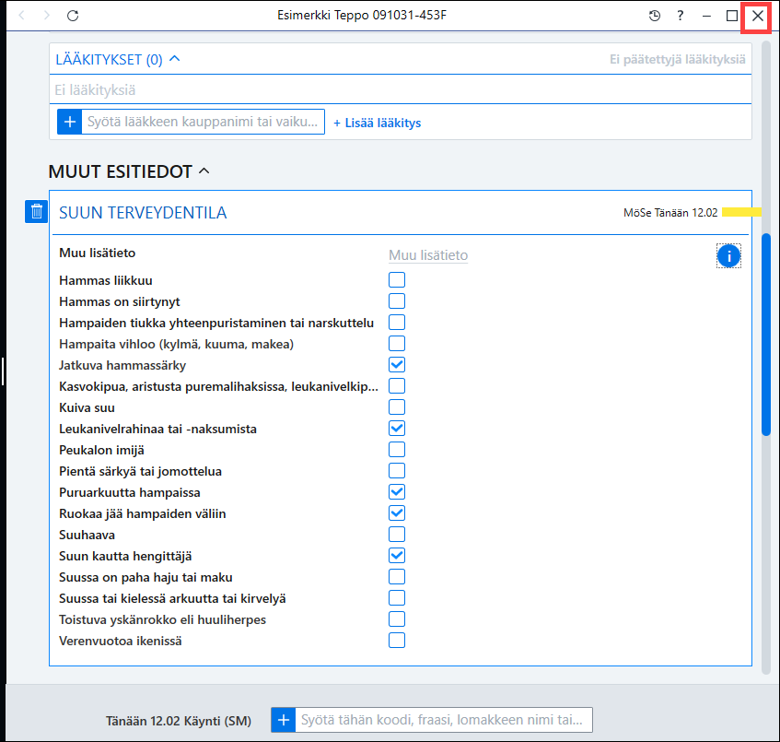The image size is (780, 742).
Task: Click the MöSe Tänään 12.02 timestamp
Action: (670, 213)
